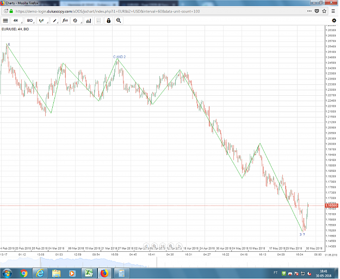Viewport: 340px width, 279px height.
Task: Open the Firefox hamburger menu
Action: click(333, 11)
